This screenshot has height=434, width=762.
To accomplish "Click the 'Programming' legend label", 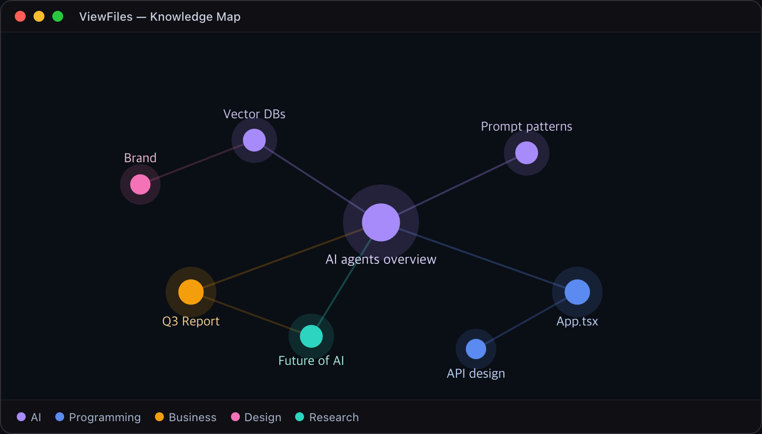I will pos(105,417).
